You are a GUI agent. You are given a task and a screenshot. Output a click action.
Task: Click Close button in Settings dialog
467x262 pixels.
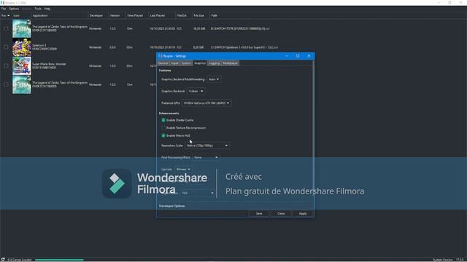point(281,213)
